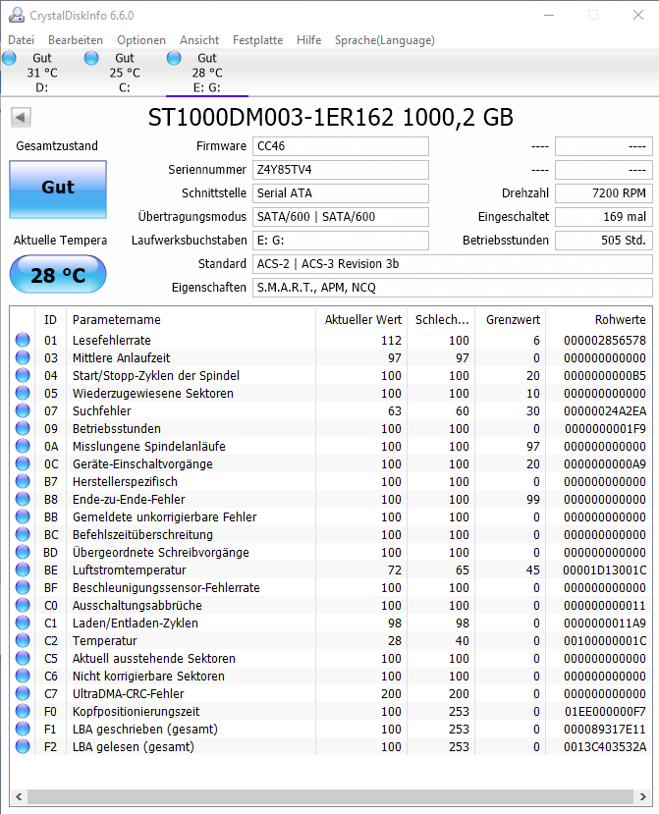Click status orb for Lesefehlerrate row
This screenshot has width=659, height=814.
pyautogui.click(x=23, y=340)
